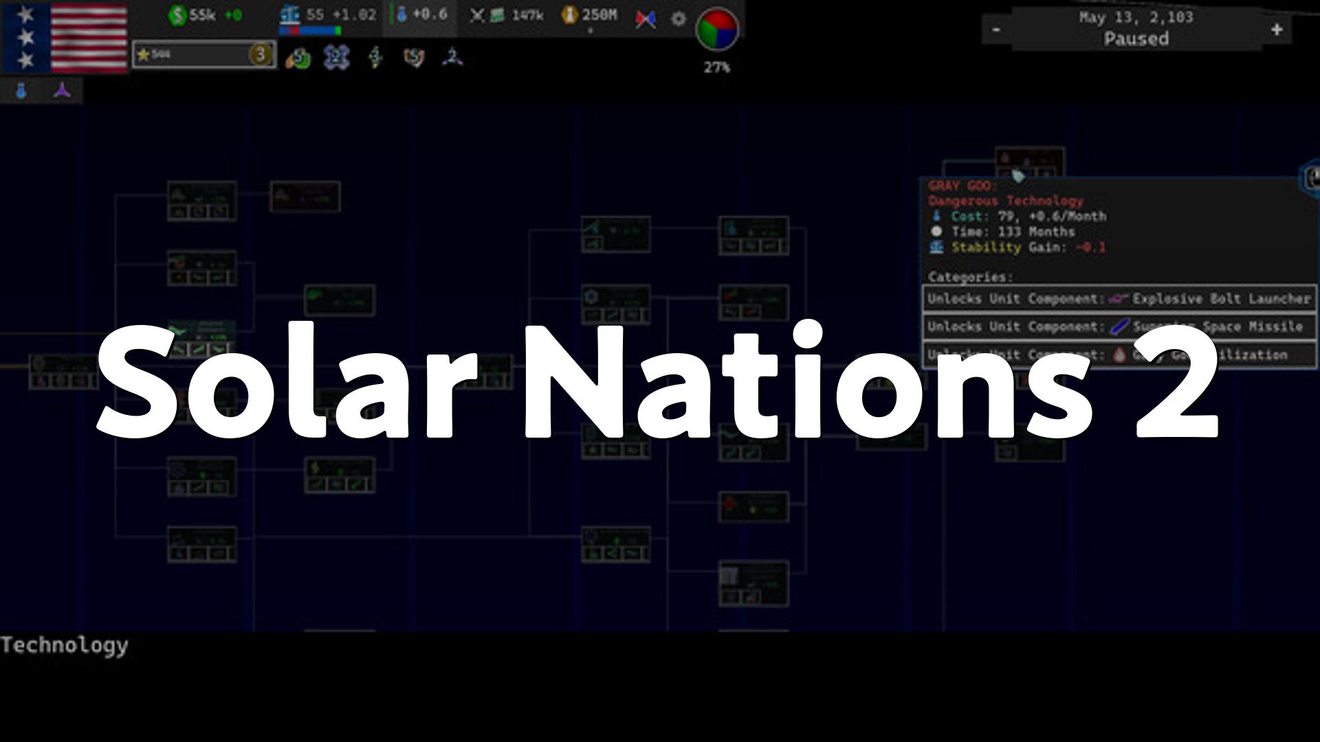The width and height of the screenshot is (1320, 742).
Task: Open the settings gear icon
Action: pyautogui.click(x=679, y=19)
